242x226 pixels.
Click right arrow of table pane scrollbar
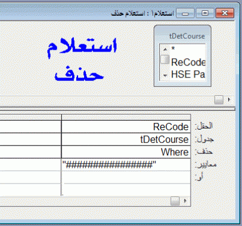point(229,99)
